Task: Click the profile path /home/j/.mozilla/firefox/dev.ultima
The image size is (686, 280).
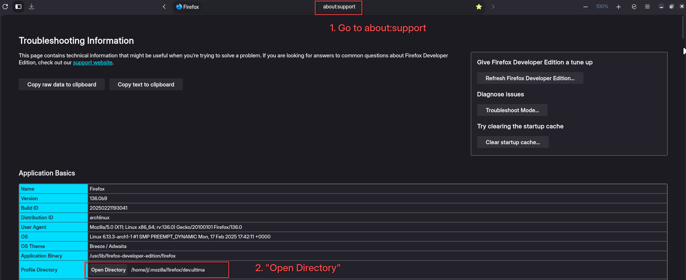Action: point(168,270)
